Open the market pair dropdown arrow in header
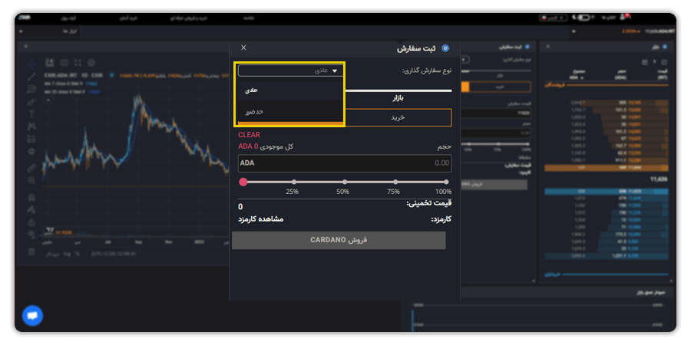Image resolution: width=691 pixels, height=345 pixels. [x=574, y=31]
